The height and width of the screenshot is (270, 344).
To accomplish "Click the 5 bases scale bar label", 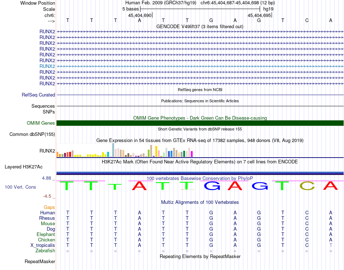I will 130,9.
